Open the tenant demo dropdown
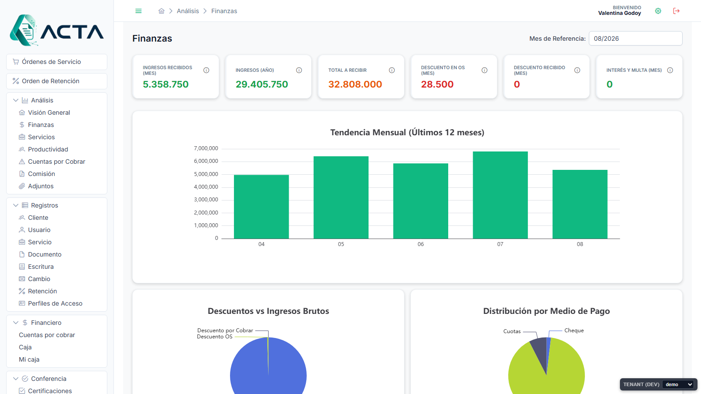701x394 pixels. coord(679,384)
